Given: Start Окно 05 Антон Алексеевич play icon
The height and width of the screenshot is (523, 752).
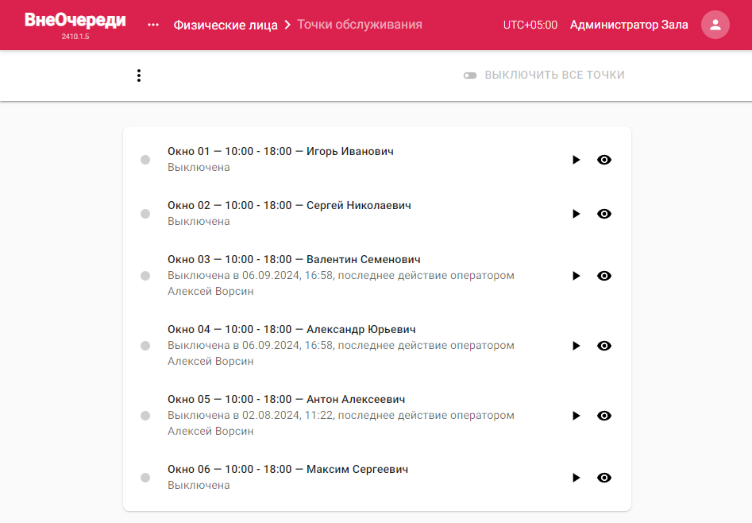Looking at the screenshot, I should tap(576, 416).
